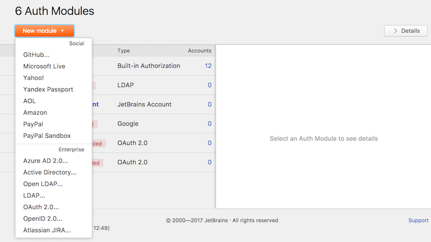Click the Enterprise section label in menu
The height and width of the screenshot is (242, 431).
coord(71,150)
